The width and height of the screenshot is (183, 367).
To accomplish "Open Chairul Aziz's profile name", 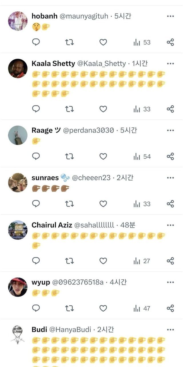I will 52,225.
